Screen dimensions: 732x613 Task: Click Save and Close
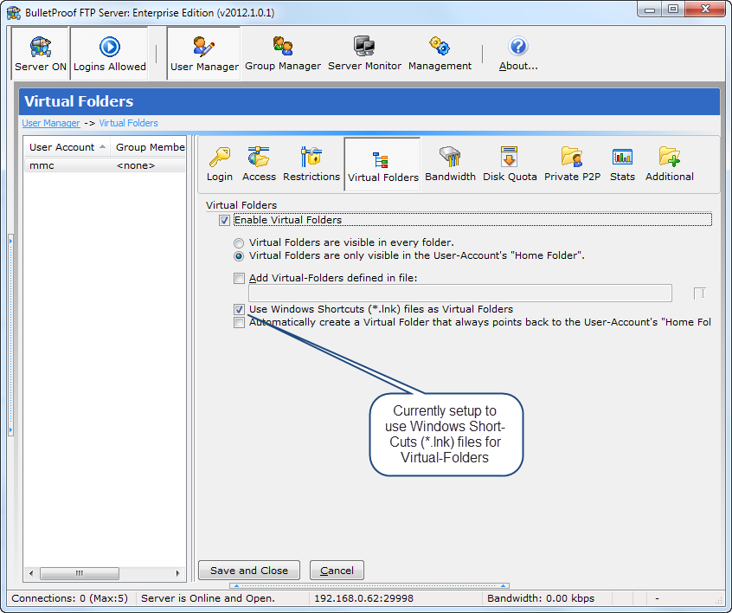pyautogui.click(x=249, y=571)
